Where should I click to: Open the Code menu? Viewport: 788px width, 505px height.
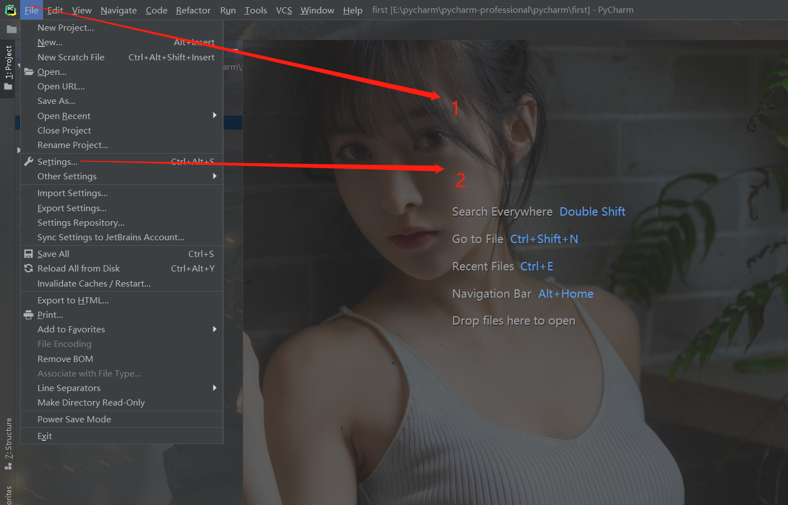pyautogui.click(x=156, y=10)
